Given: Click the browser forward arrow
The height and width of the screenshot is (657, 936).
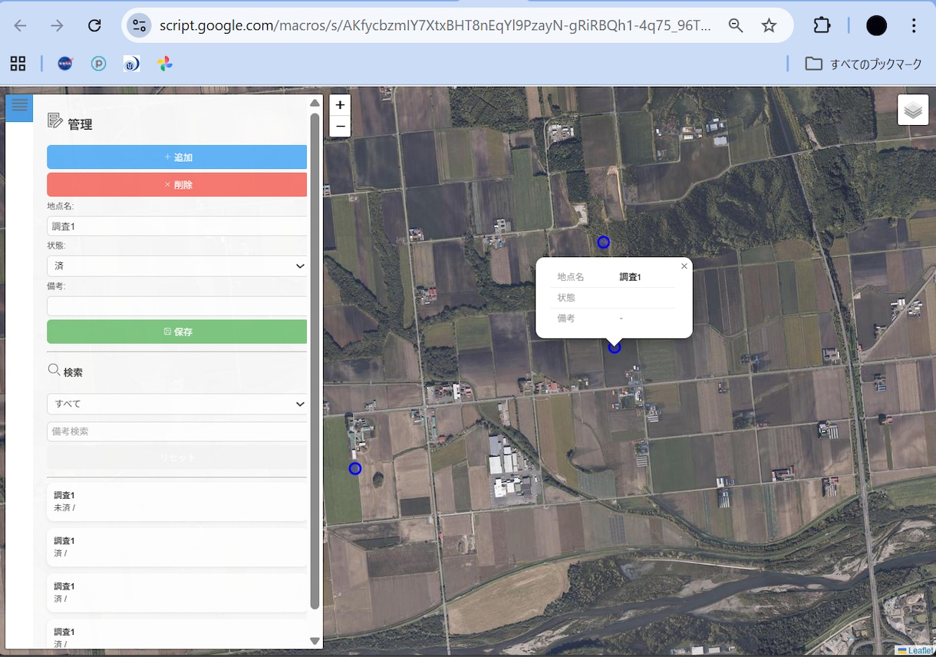Looking at the screenshot, I should (x=58, y=25).
